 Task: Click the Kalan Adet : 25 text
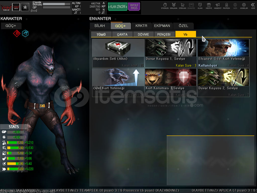point(133,66)
